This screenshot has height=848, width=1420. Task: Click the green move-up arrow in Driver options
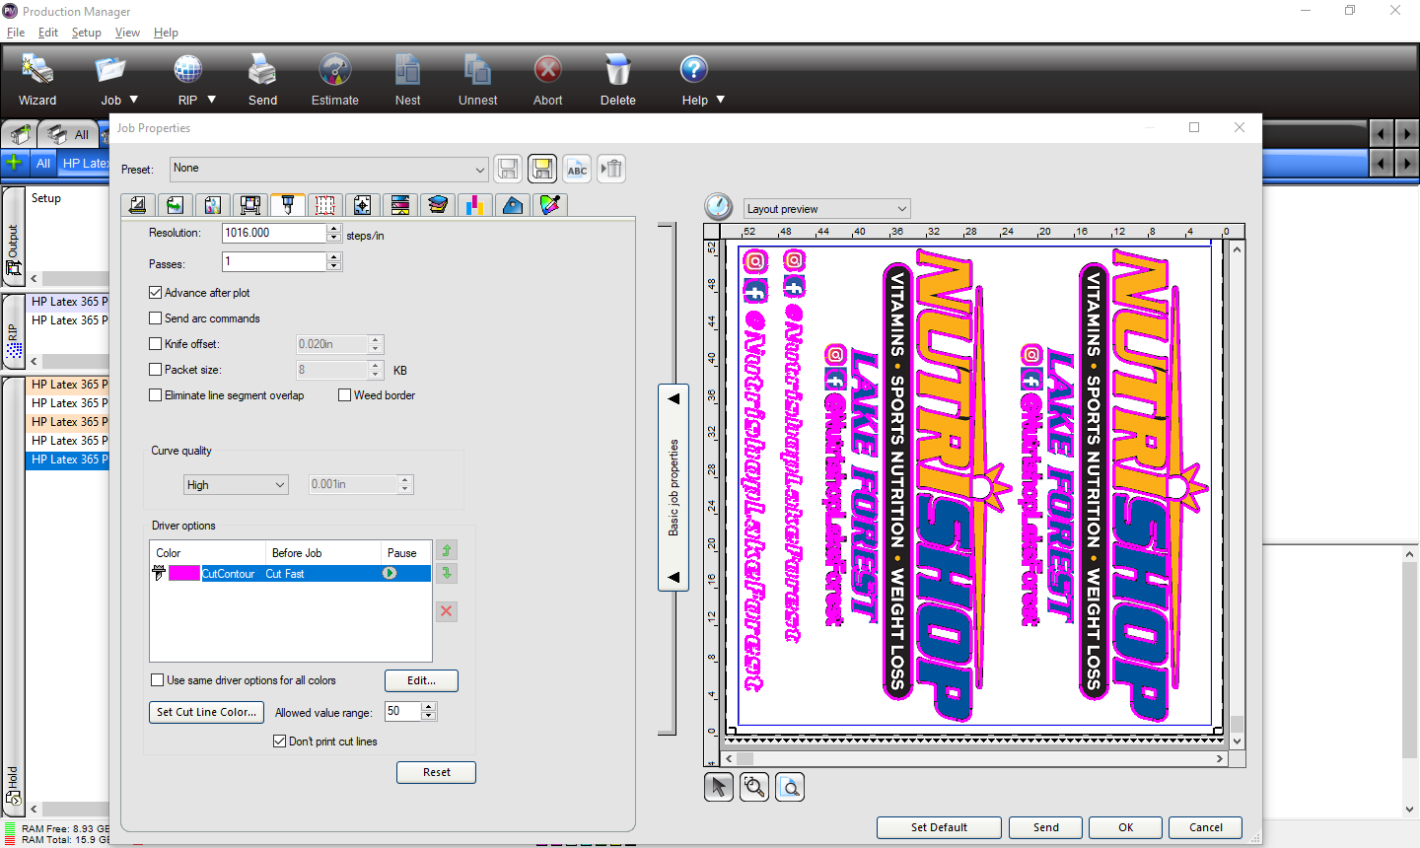[447, 550]
